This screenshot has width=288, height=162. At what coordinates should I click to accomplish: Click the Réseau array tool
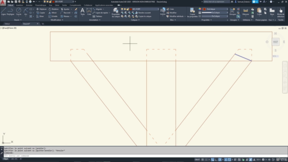click(65, 16)
